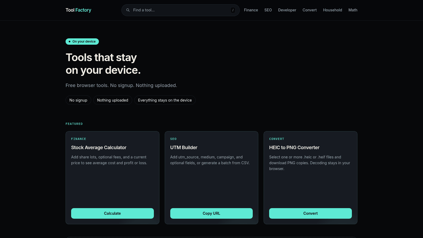Open the Math navigation item
Screen dimensions: 423x238
click(353, 10)
